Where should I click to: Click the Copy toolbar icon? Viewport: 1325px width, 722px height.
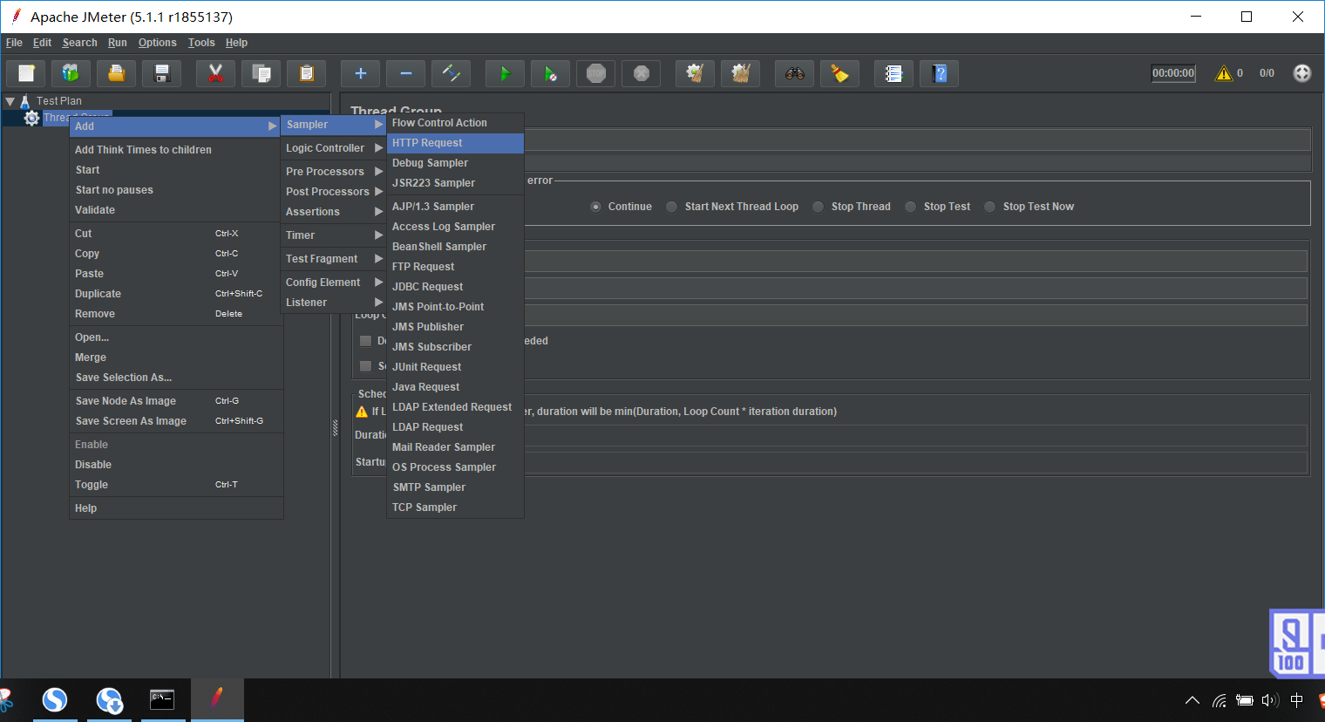pyautogui.click(x=262, y=74)
